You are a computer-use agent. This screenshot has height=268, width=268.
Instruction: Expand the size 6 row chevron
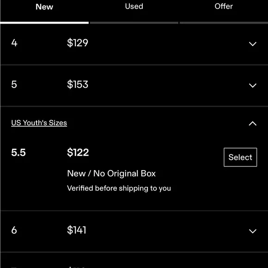pyautogui.click(x=253, y=231)
